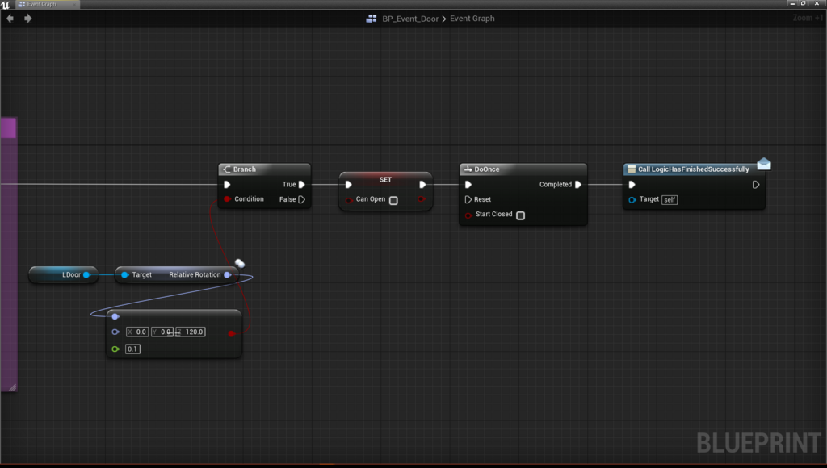Select the DoOnce node header

tap(523, 169)
